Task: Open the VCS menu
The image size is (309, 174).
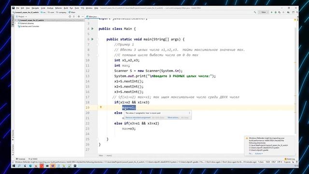Action: 83,8
